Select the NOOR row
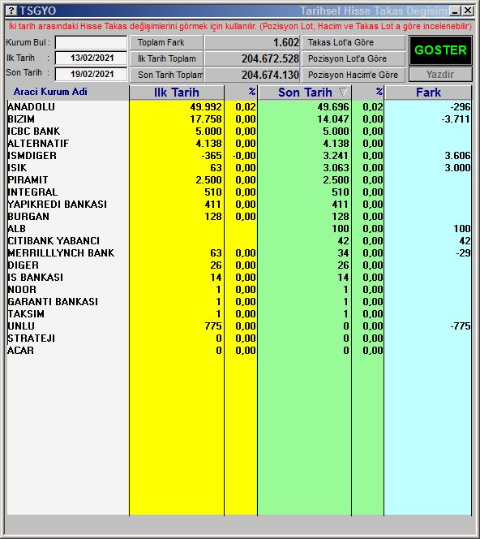This screenshot has height=539, width=480. (x=239, y=290)
